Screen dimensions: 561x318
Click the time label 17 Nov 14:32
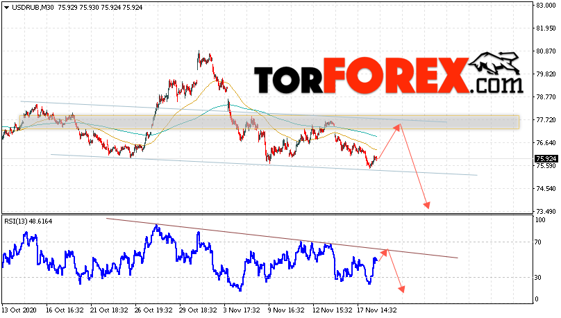376,310
